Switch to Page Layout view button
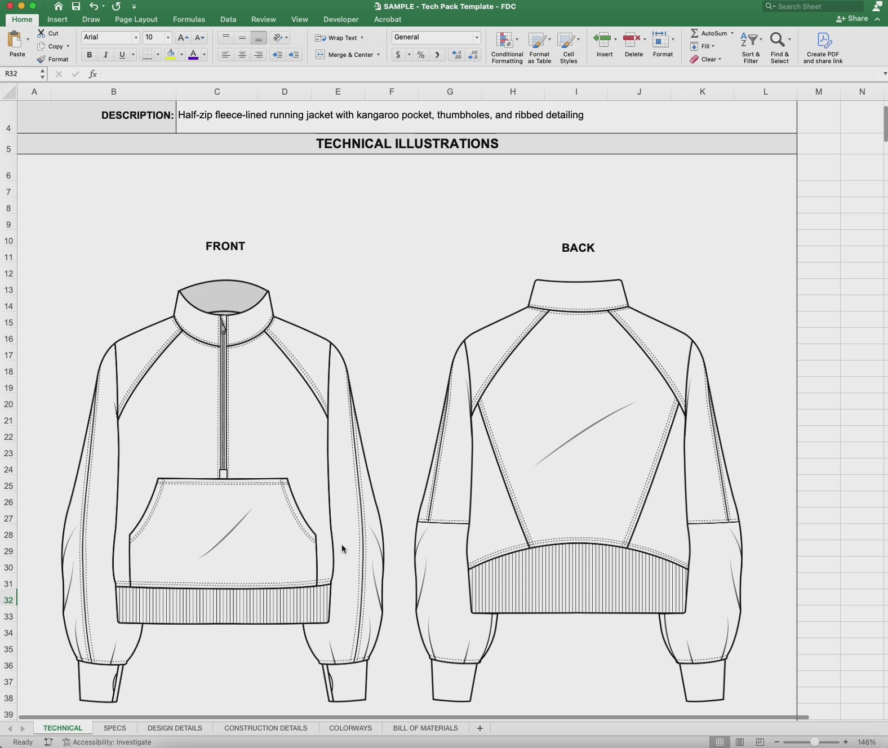 [x=740, y=742]
